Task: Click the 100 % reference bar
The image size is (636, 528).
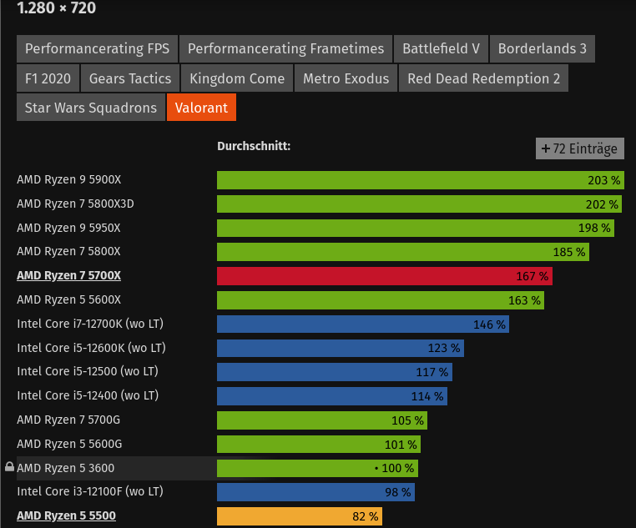Action: [x=318, y=468]
